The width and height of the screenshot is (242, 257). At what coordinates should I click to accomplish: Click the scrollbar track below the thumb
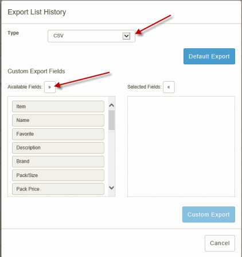point(111,157)
